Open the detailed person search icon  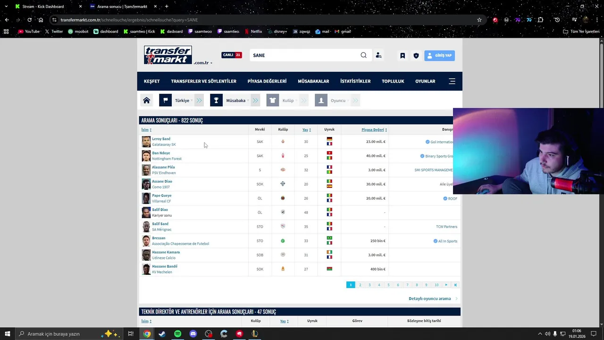tap(378, 55)
